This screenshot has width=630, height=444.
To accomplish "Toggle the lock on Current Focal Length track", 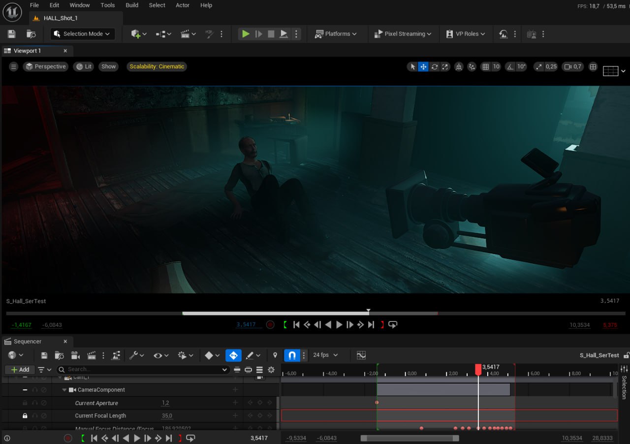I will [x=25, y=416].
